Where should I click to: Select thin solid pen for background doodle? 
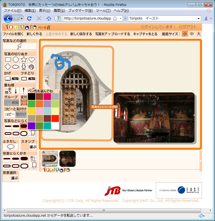7,159
